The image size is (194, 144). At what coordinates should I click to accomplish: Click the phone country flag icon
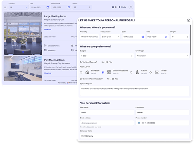point(139,123)
